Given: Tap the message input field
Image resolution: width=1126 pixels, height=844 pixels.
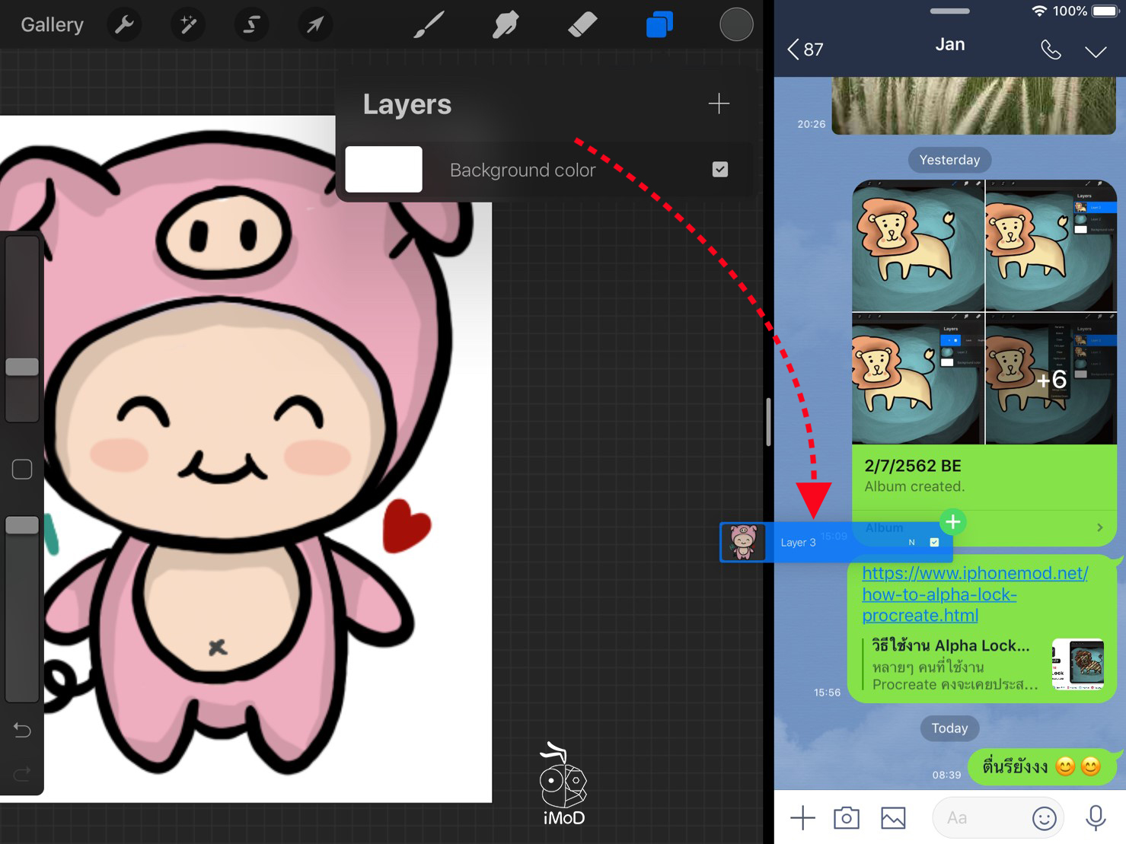Looking at the screenshot, I should (982, 818).
